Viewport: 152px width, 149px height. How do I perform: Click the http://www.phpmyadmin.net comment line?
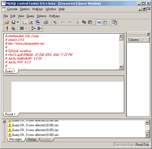point(25,44)
